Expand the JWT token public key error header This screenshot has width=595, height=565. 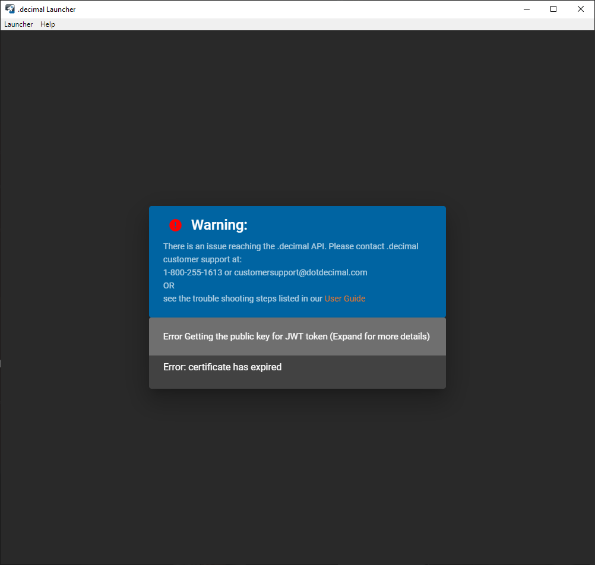click(x=296, y=337)
